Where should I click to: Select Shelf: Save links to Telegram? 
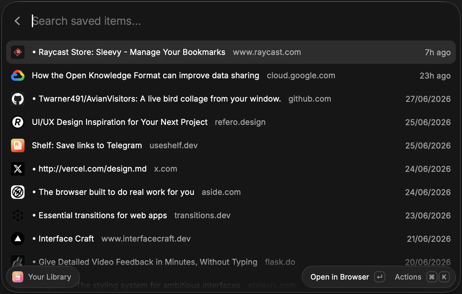87,145
